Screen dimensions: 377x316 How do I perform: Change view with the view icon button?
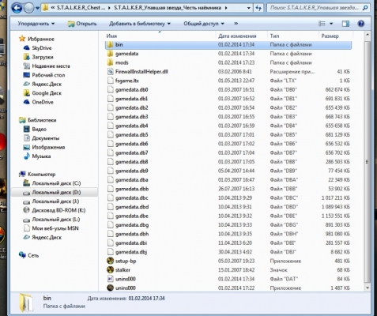pyautogui.click(x=322, y=24)
